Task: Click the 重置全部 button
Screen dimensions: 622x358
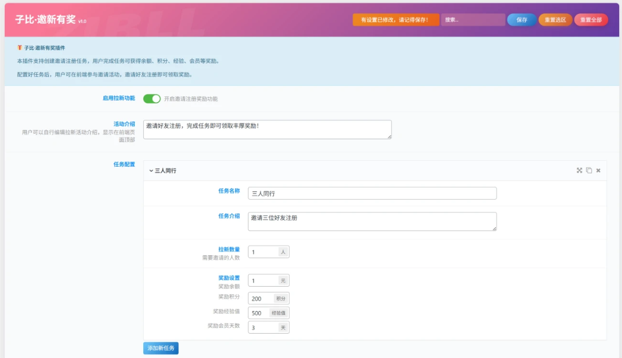Action: (x=591, y=20)
